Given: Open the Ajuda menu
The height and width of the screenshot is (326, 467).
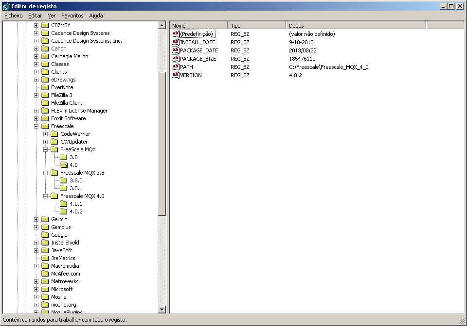Looking at the screenshot, I should pyautogui.click(x=96, y=16).
